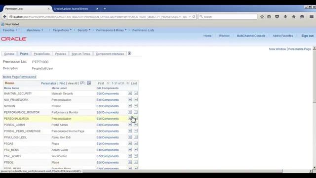The image size is (316, 178).
Task: Open the Process tab
Action: 60,54
